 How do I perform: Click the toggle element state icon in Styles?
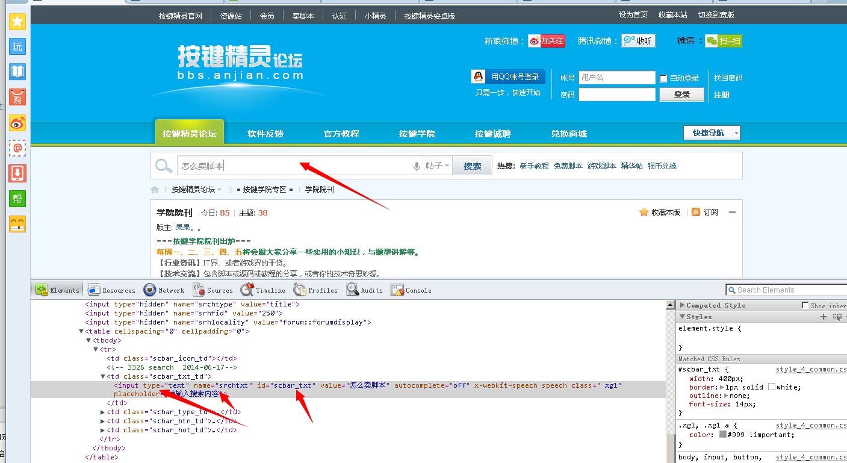[837, 317]
